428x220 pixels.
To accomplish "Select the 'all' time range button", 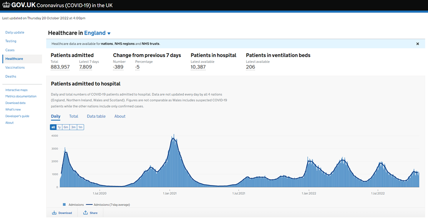I will point(53,127).
